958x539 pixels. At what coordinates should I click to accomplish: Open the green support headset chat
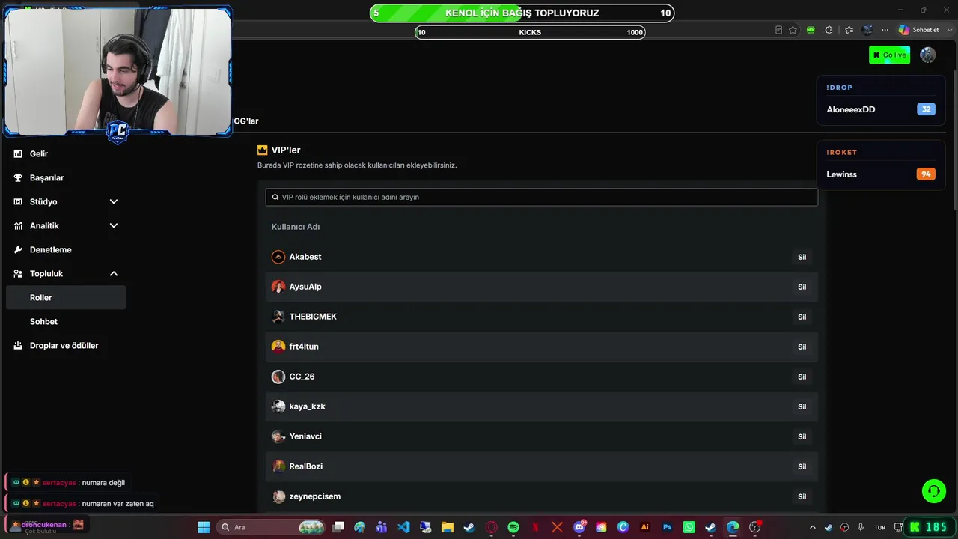coord(934,491)
